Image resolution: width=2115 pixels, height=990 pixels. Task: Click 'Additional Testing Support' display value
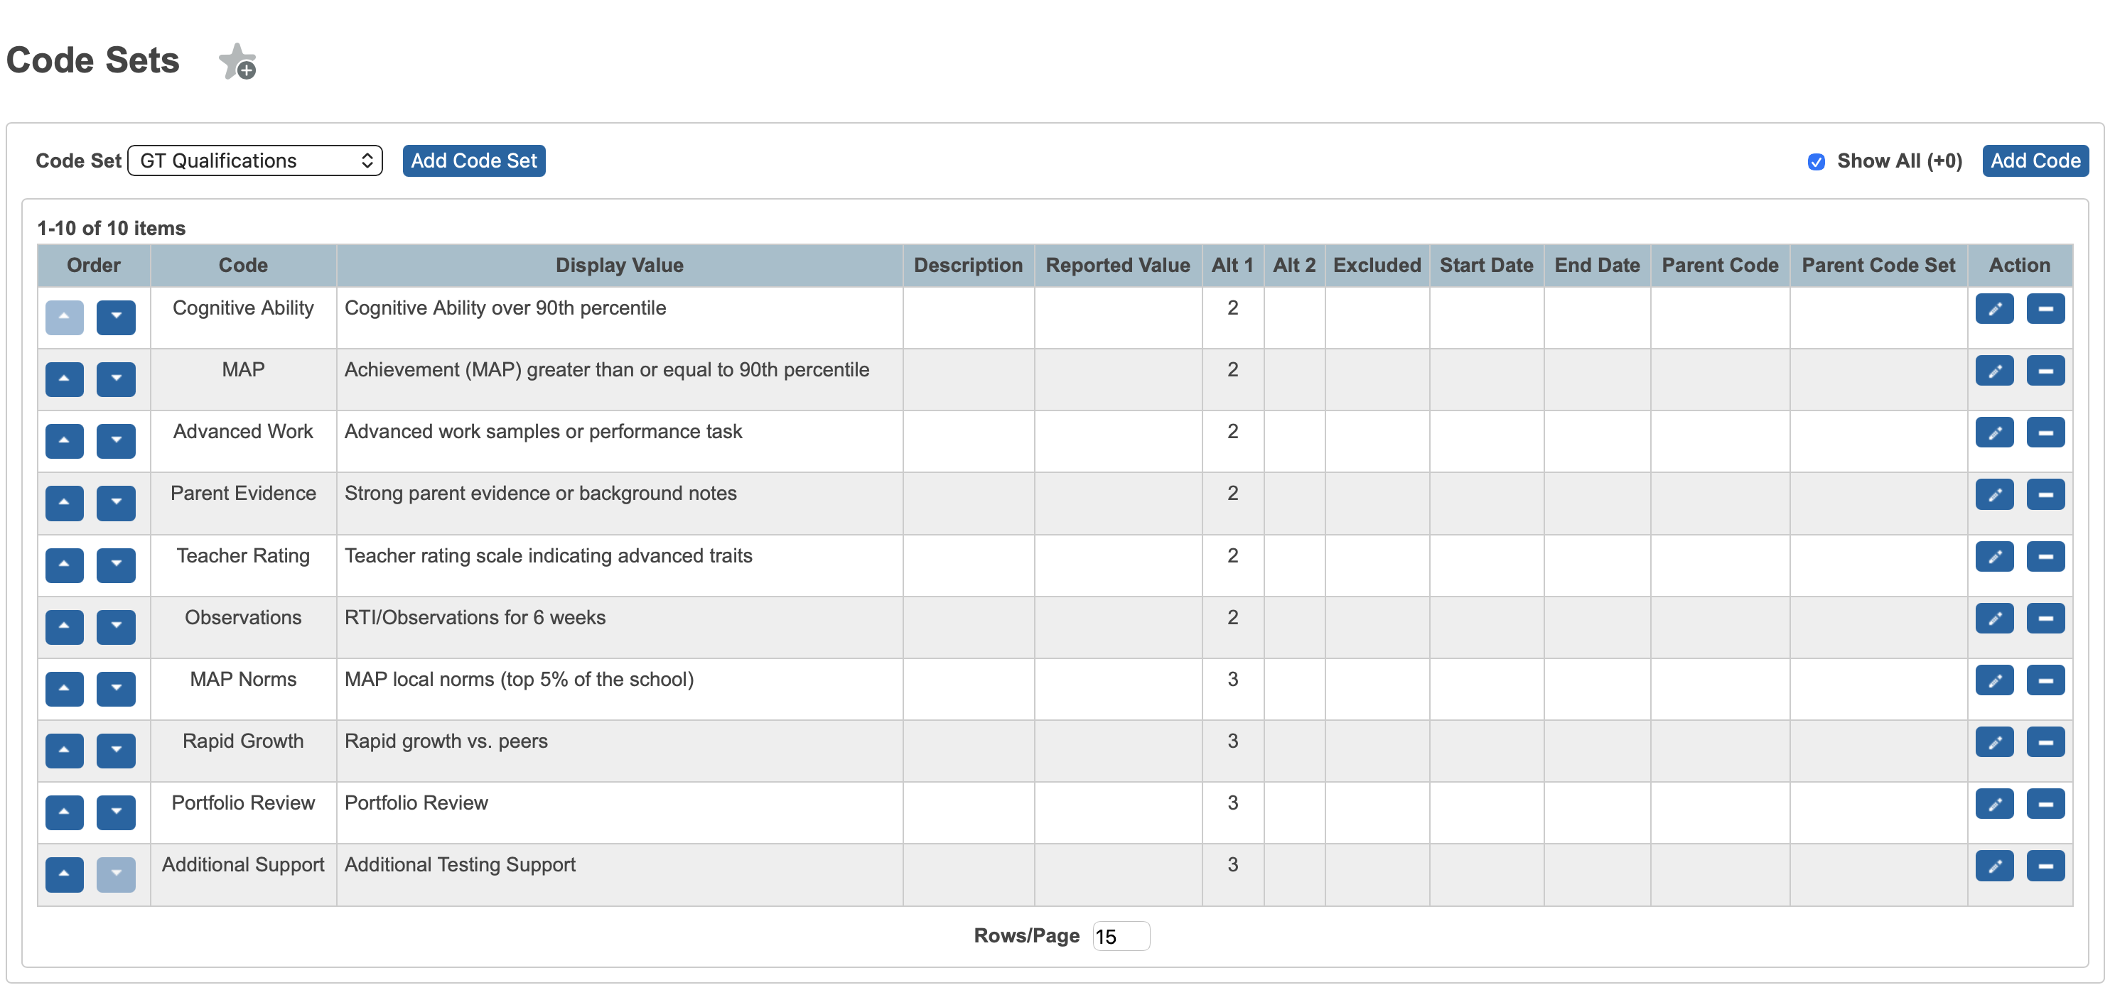(x=460, y=864)
